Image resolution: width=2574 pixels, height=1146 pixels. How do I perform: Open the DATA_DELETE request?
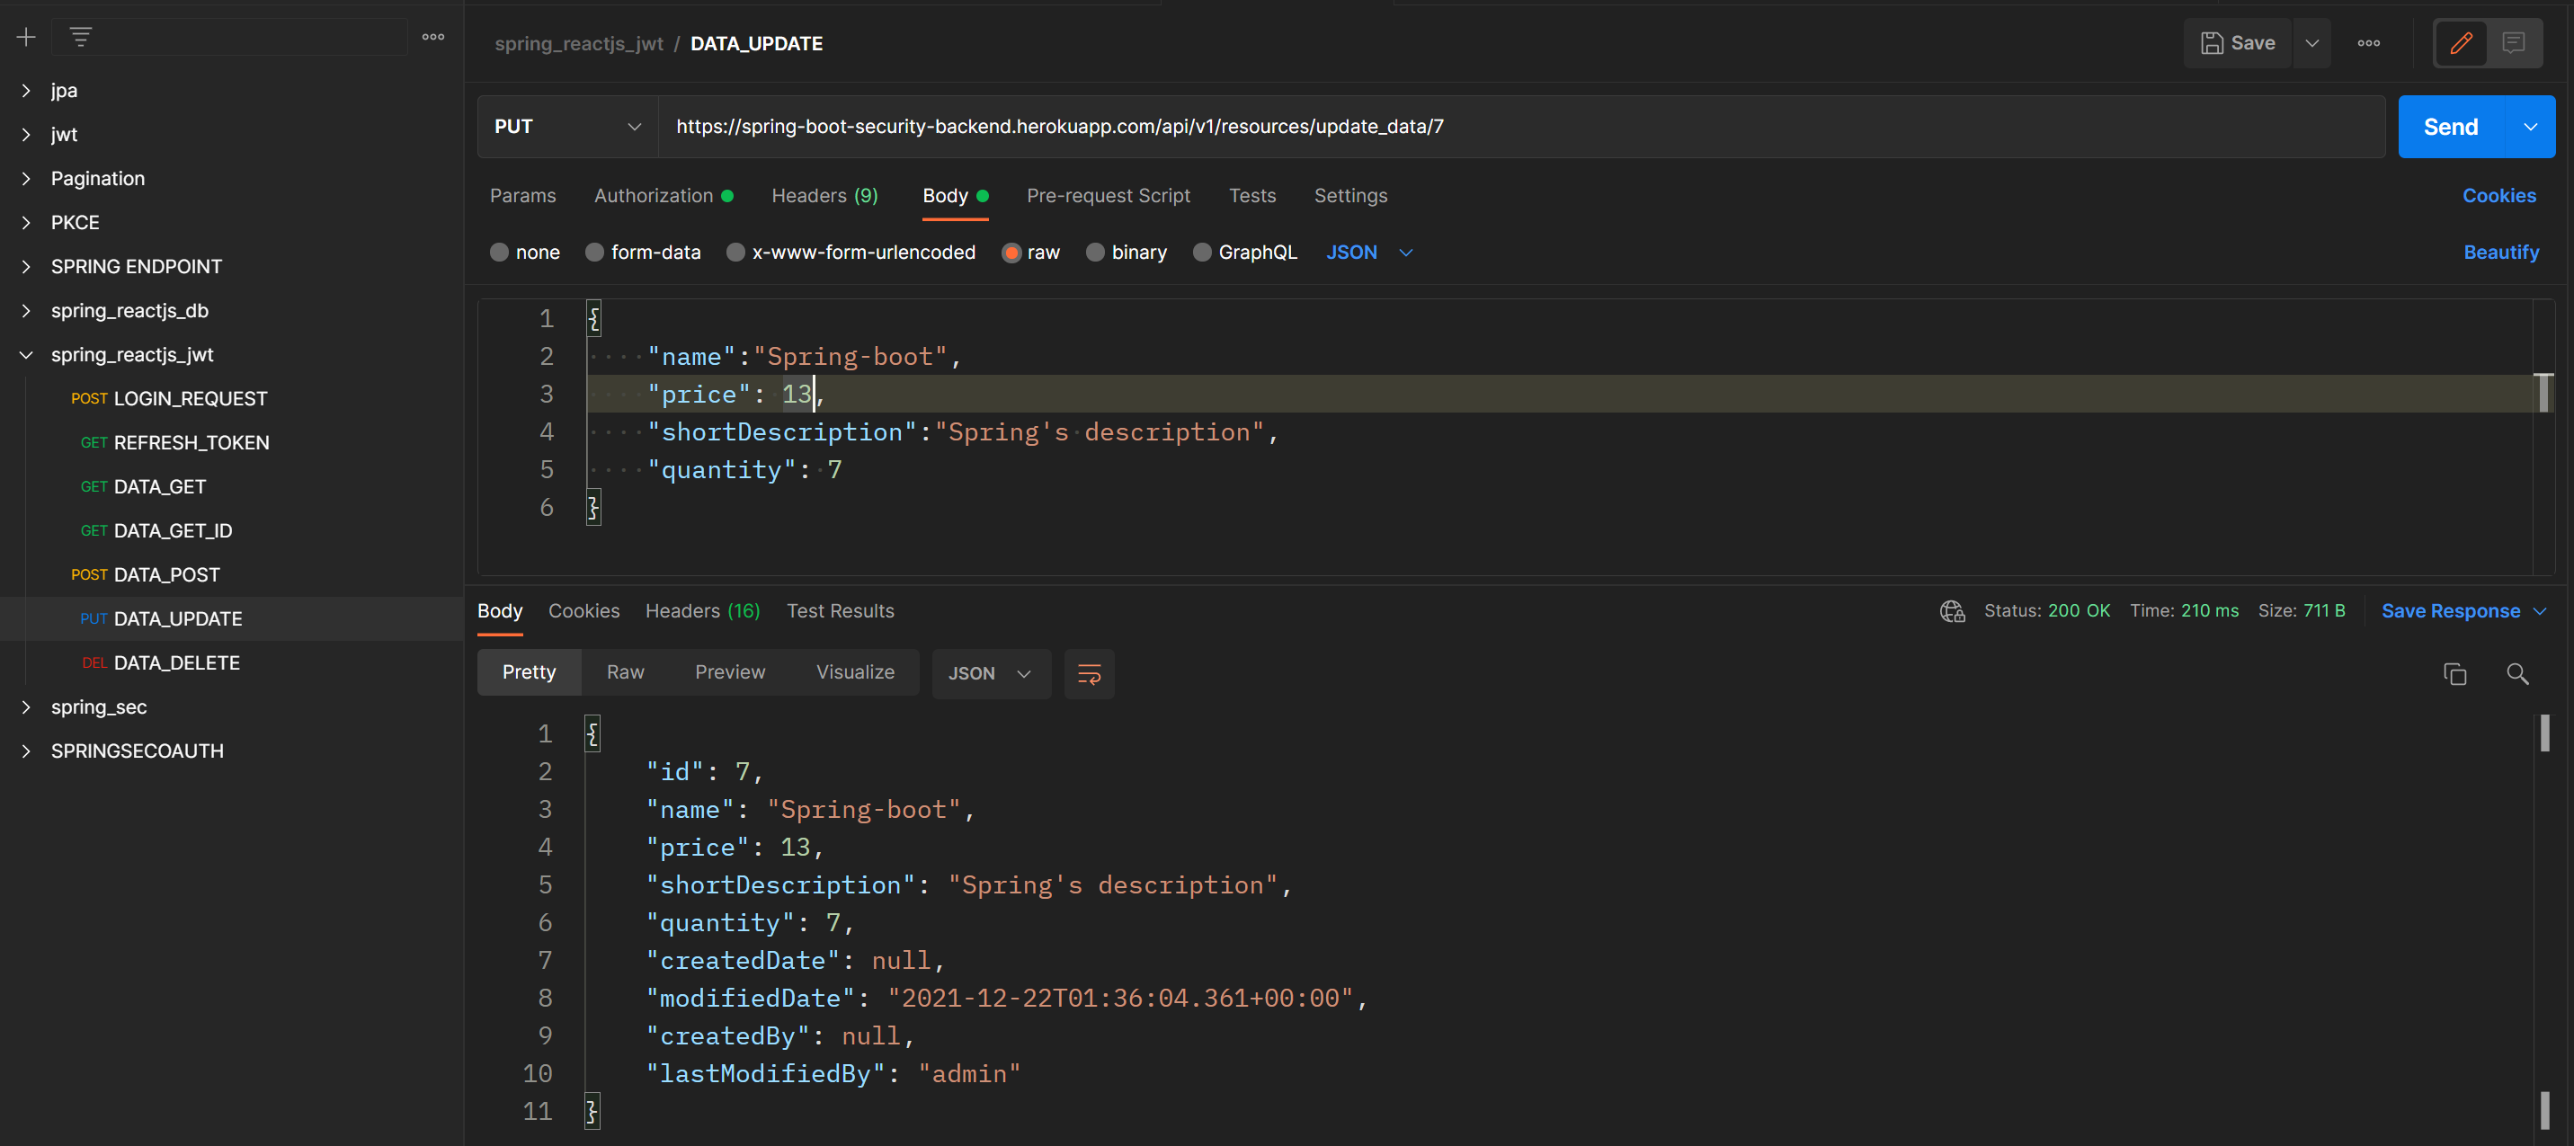[176, 662]
